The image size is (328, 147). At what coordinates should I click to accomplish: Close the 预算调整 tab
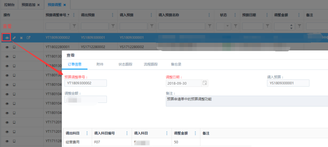[x=65, y=5]
